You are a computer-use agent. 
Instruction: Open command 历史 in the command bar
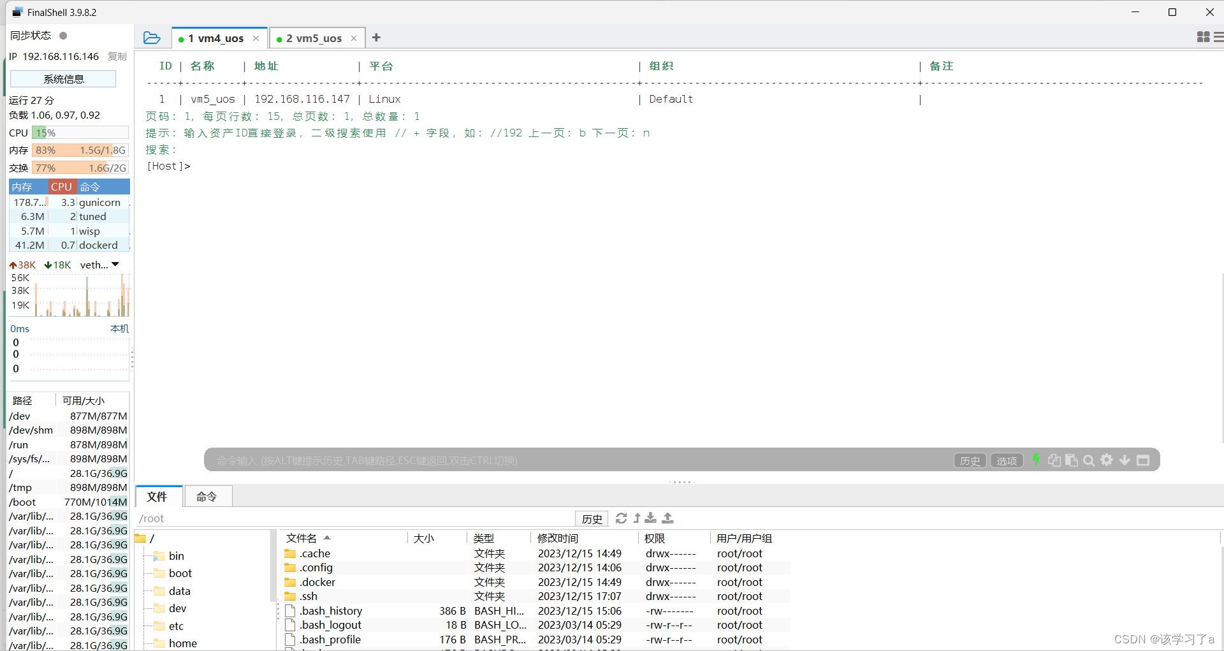click(970, 460)
